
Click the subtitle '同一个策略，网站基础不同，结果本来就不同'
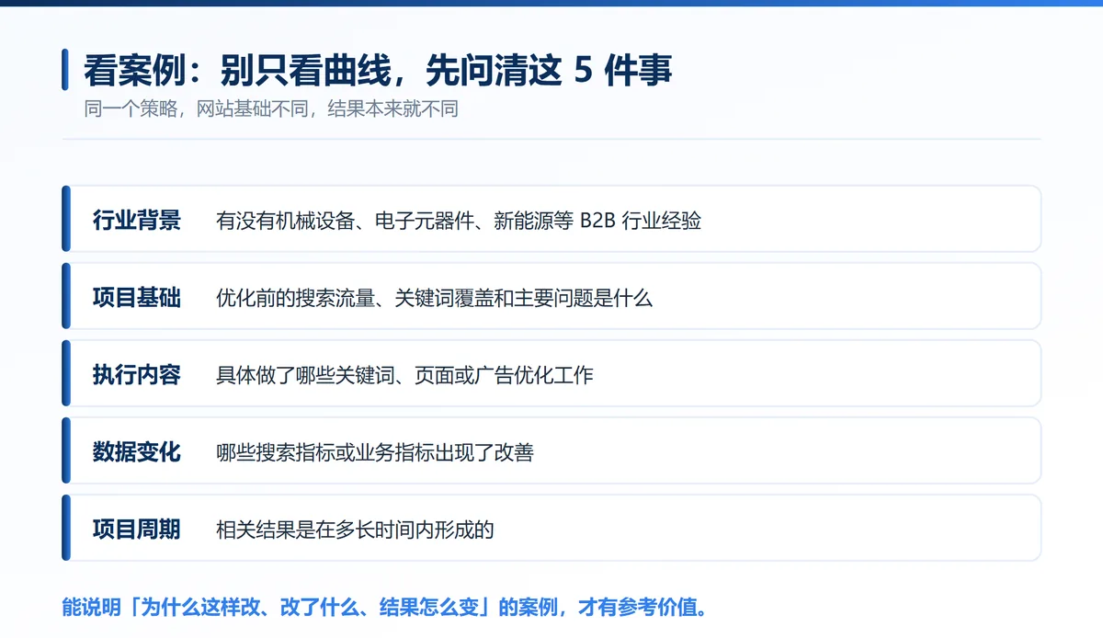(x=271, y=109)
